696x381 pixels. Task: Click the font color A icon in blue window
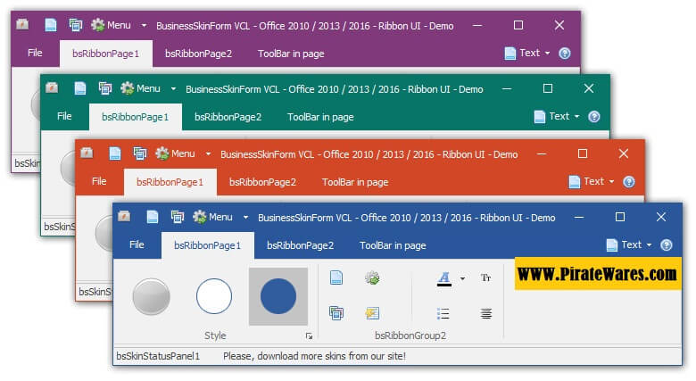pyautogui.click(x=443, y=278)
